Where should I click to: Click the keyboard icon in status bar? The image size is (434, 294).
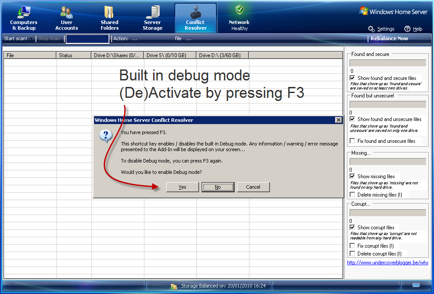[416, 285]
